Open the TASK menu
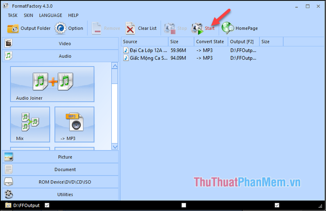Image resolution: width=326 pixels, height=211 pixels. 13,15
